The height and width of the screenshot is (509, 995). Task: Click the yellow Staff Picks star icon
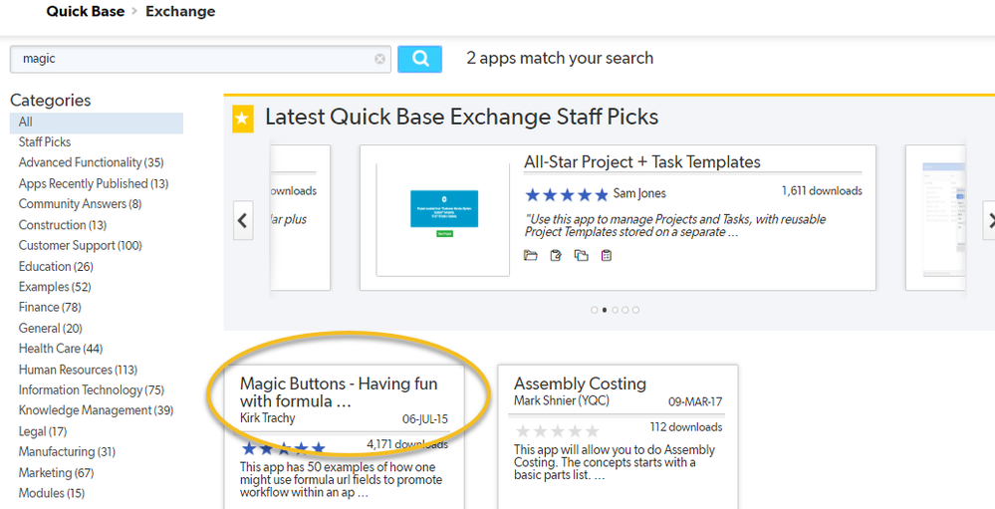click(242, 119)
